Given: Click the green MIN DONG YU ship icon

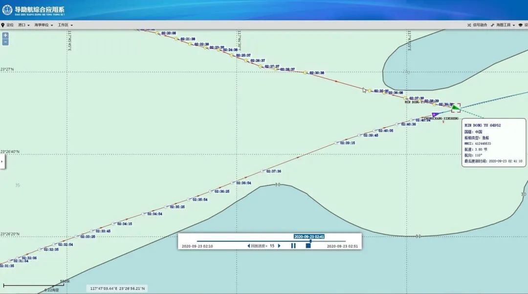Looking at the screenshot, I should tap(455, 108).
